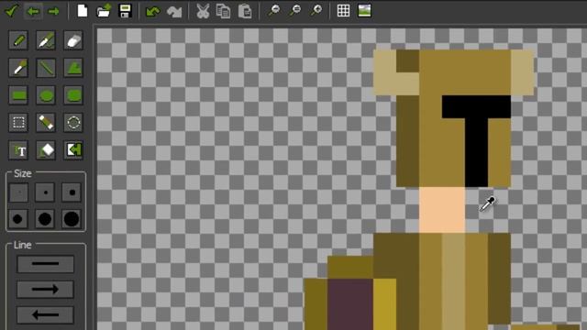Click the grayed-out redo icon
This screenshot has width=587, height=330.
tap(174, 12)
